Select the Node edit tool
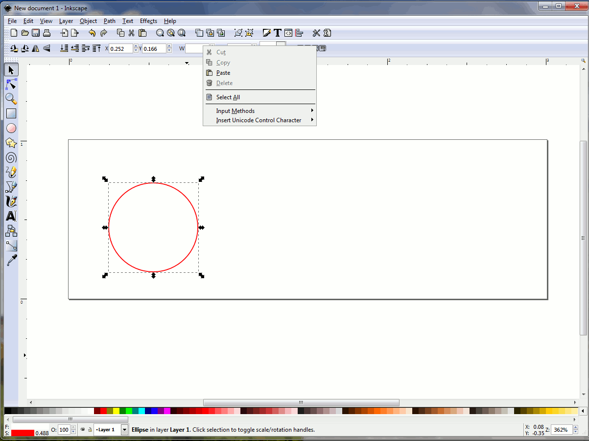589x441 pixels. click(x=11, y=84)
